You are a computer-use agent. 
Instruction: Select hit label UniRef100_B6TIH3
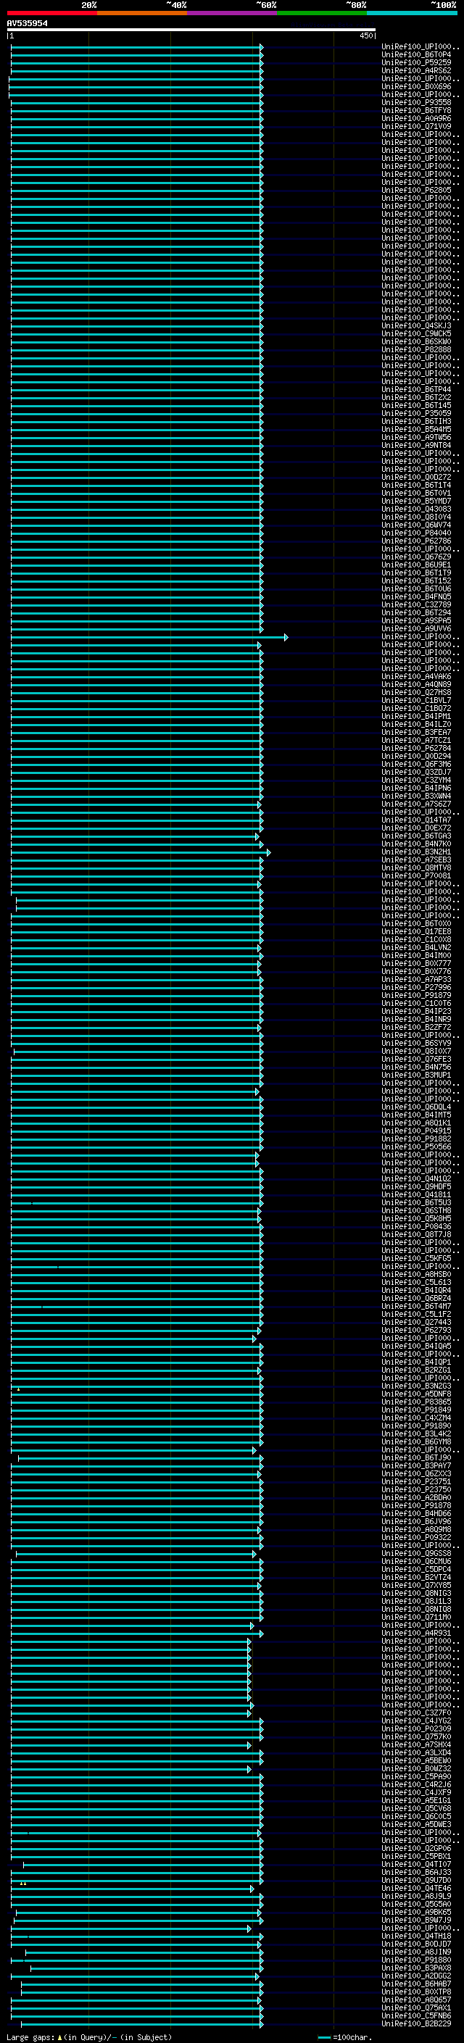coord(416,421)
